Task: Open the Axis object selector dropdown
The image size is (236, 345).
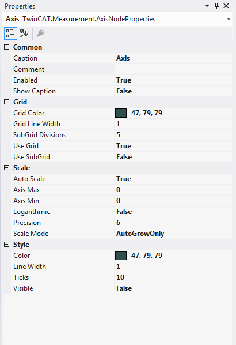Action: pyautogui.click(x=229, y=20)
